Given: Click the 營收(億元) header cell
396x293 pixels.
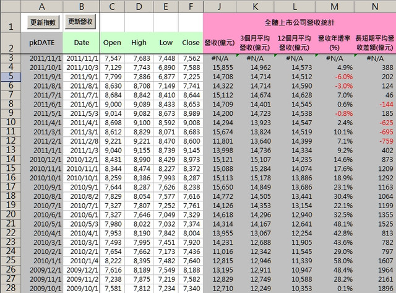Looking at the screenshot, I should 220,43.
